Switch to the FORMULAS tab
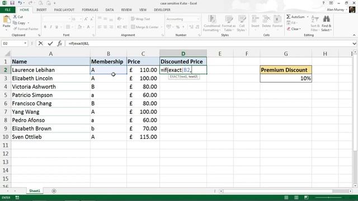 [90, 10]
